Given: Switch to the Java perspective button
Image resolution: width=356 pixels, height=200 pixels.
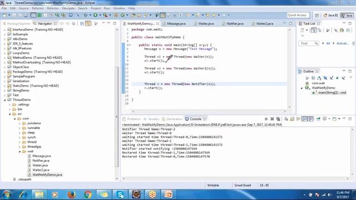Looking at the screenshot, I should (x=347, y=16).
